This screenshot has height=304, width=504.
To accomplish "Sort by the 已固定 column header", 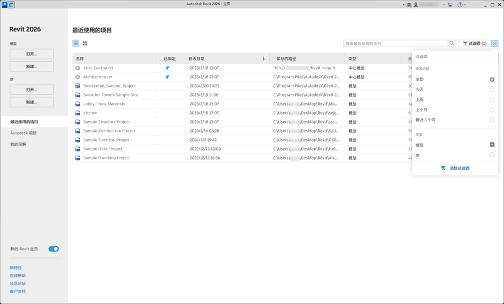I will point(171,58).
